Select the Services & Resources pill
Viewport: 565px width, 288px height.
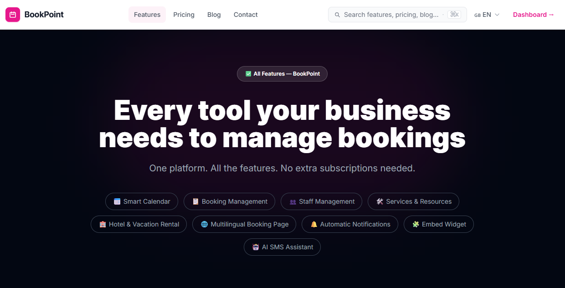pyautogui.click(x=413, y=201)
